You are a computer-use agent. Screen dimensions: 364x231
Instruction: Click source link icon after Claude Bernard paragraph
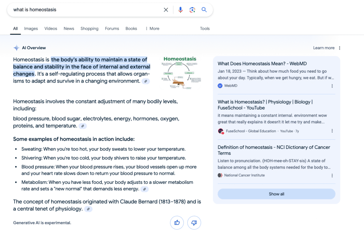(88, 209)
